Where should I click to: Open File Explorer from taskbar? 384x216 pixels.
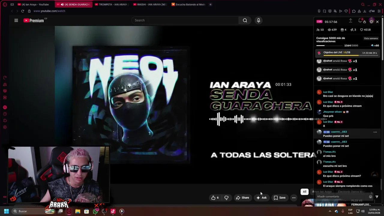pyautogui.click(x=78, y=211)
